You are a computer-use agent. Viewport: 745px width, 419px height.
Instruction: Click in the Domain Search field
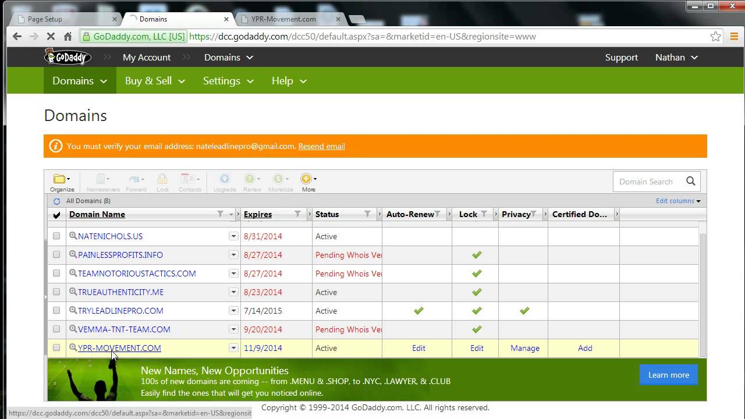(x=646, y=182)
